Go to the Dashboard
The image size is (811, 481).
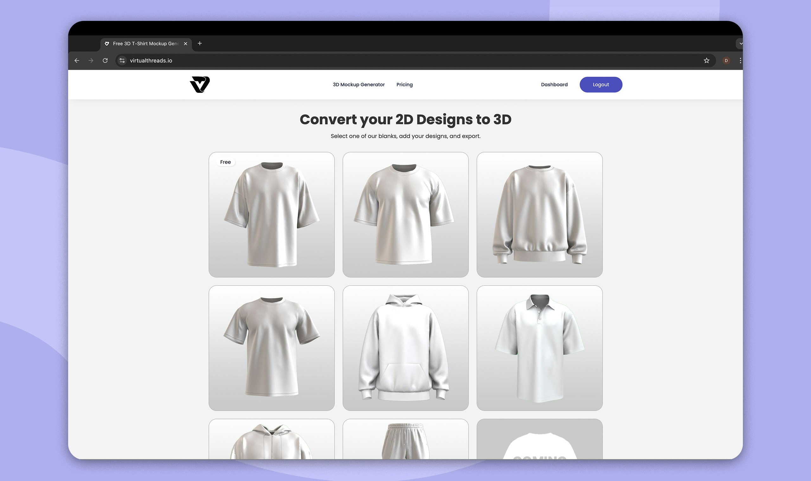coord(554,84)
